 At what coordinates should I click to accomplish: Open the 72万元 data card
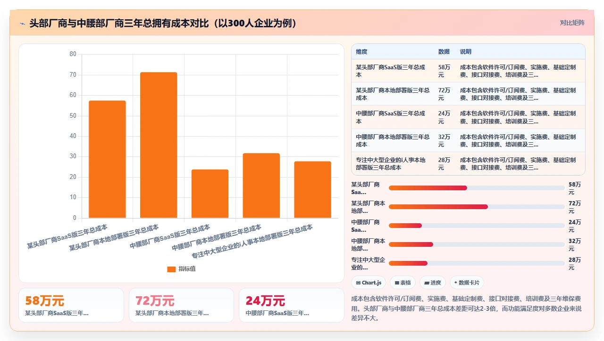(x=181, y=305)
